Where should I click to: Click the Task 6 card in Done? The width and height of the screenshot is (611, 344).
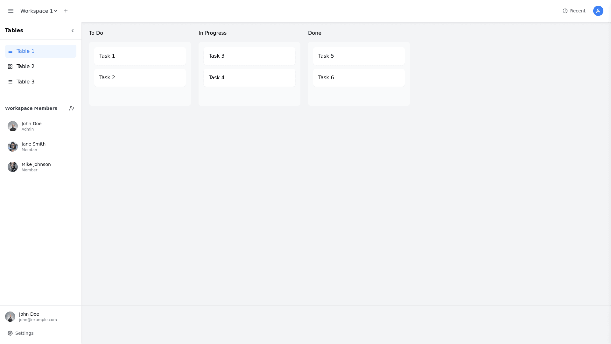click(x=359, y=78)
